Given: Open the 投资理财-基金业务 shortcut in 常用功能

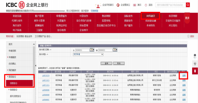Looking at the screenshot, I should [24, 36].
